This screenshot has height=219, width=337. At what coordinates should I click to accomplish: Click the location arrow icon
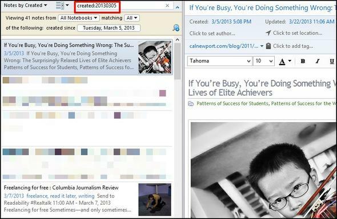tap(268, 33)
